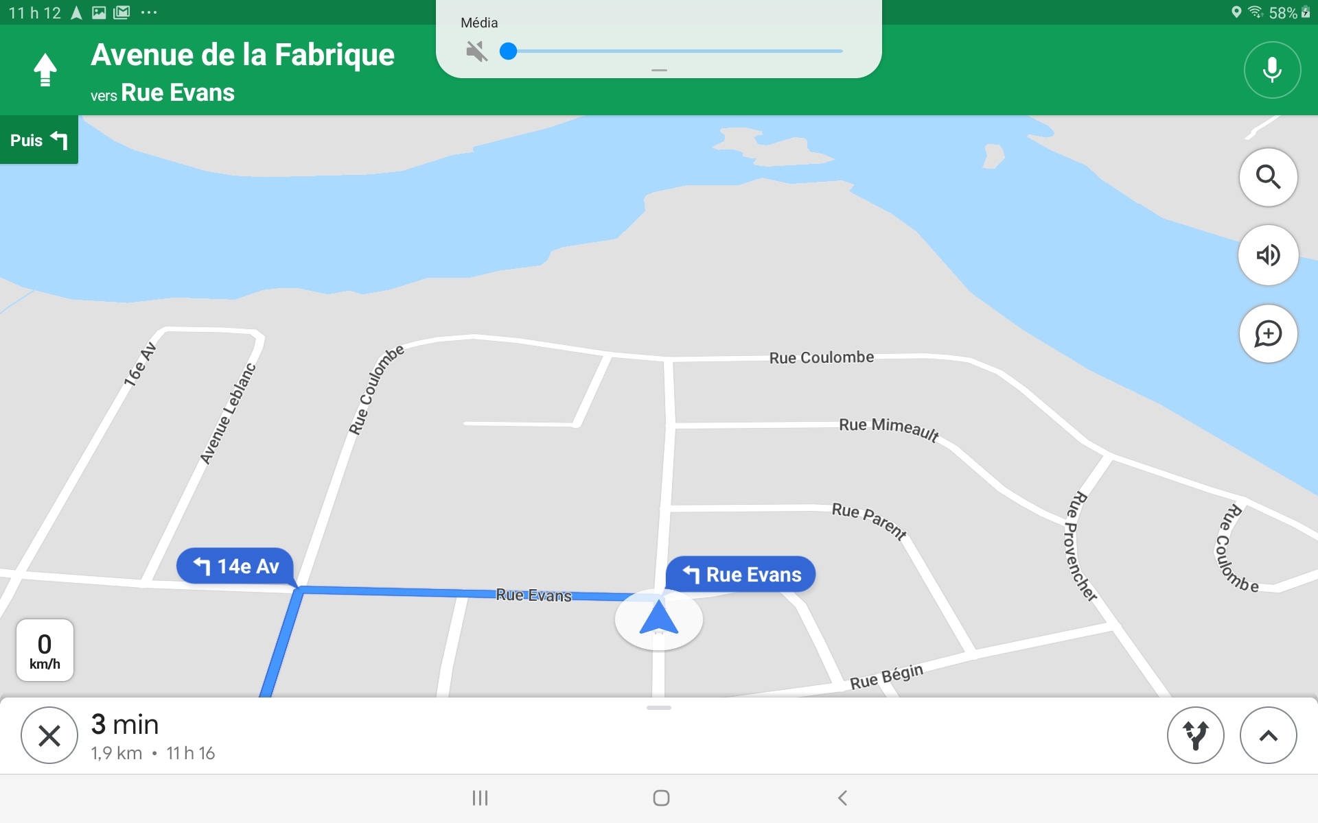This screenshot has width=1318, height=823.
Task: Open map search with magnifier icon
Action: tap(1268, 177)
